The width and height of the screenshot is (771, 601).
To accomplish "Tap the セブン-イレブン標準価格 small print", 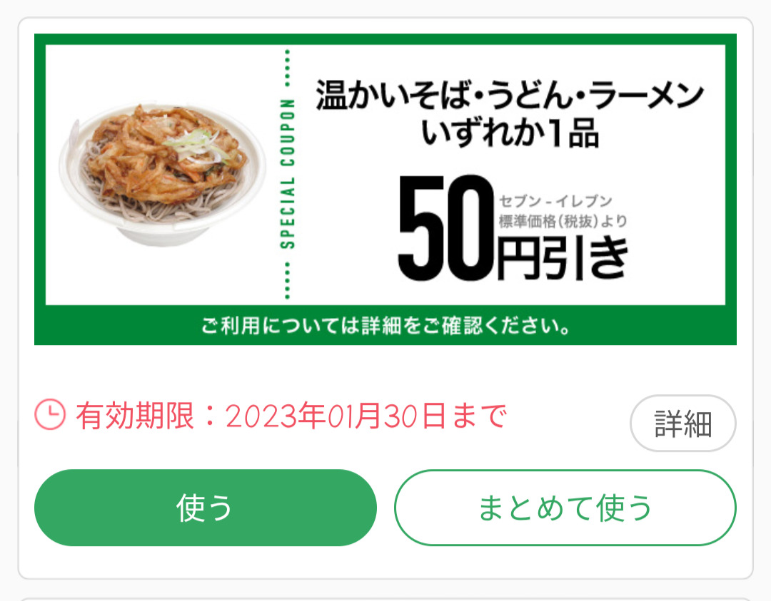I will [x=563, y=211].
